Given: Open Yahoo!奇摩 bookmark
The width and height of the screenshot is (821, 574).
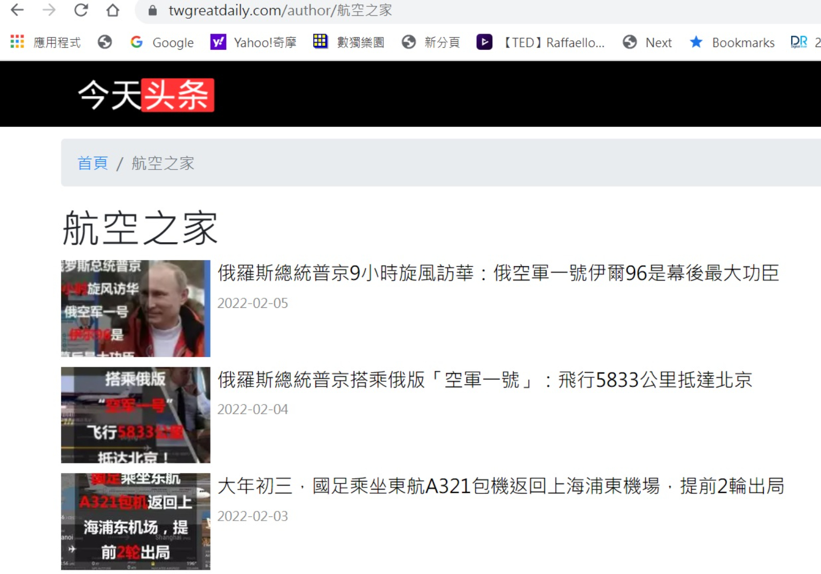Looking at the screenshot, I should click(253, 42).
